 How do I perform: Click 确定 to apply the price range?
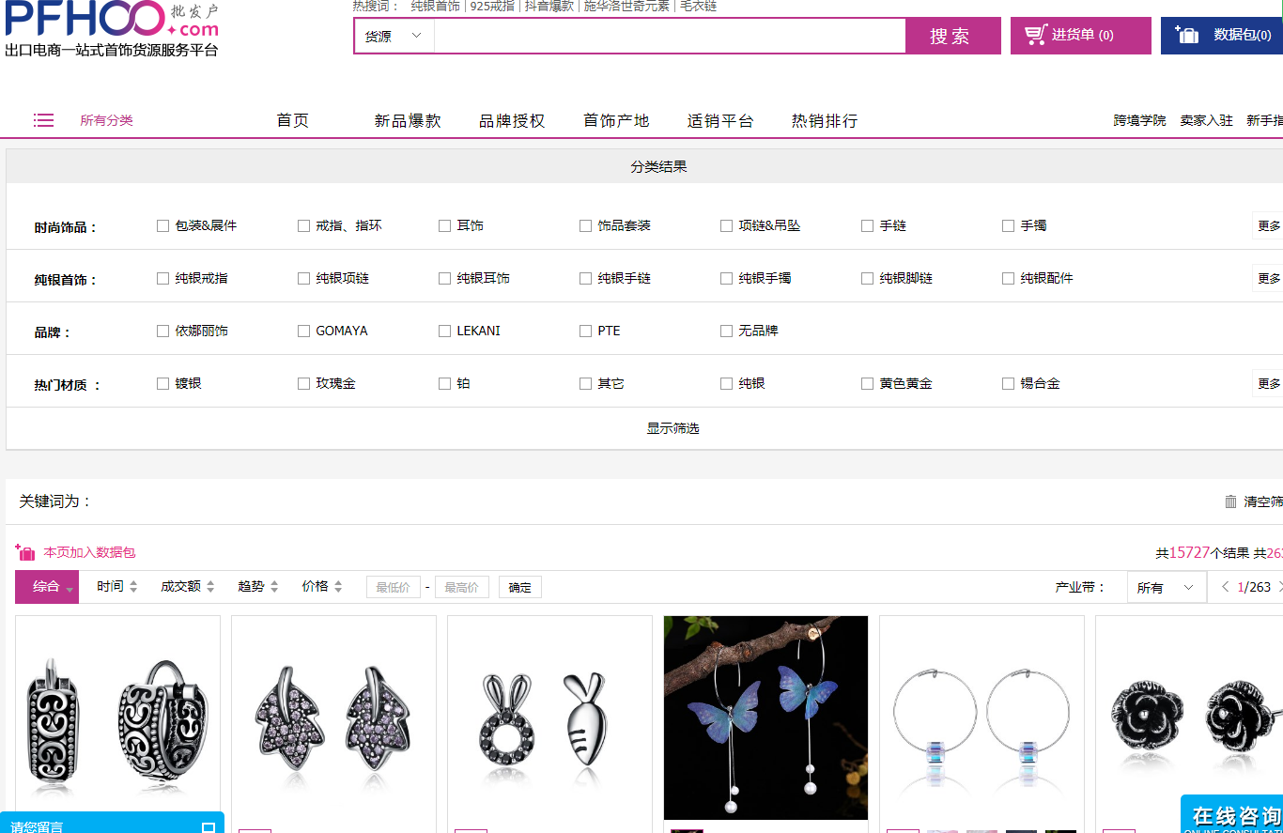(519, 586)
